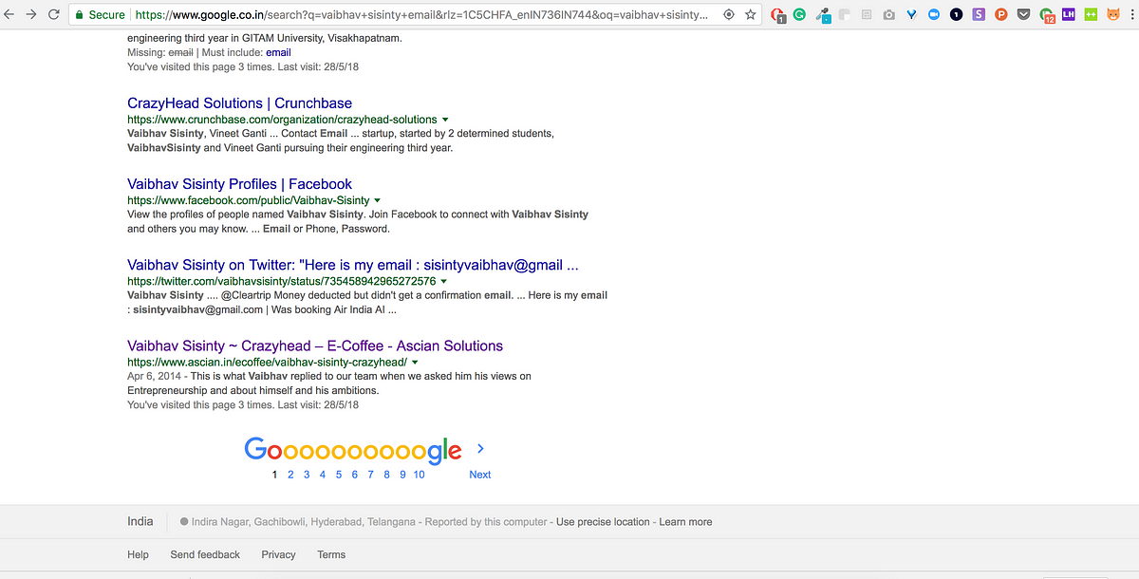Viewport: 1139px width, 579px height.
Task: Open the orange cat face extension
Action: point(1113,14)
